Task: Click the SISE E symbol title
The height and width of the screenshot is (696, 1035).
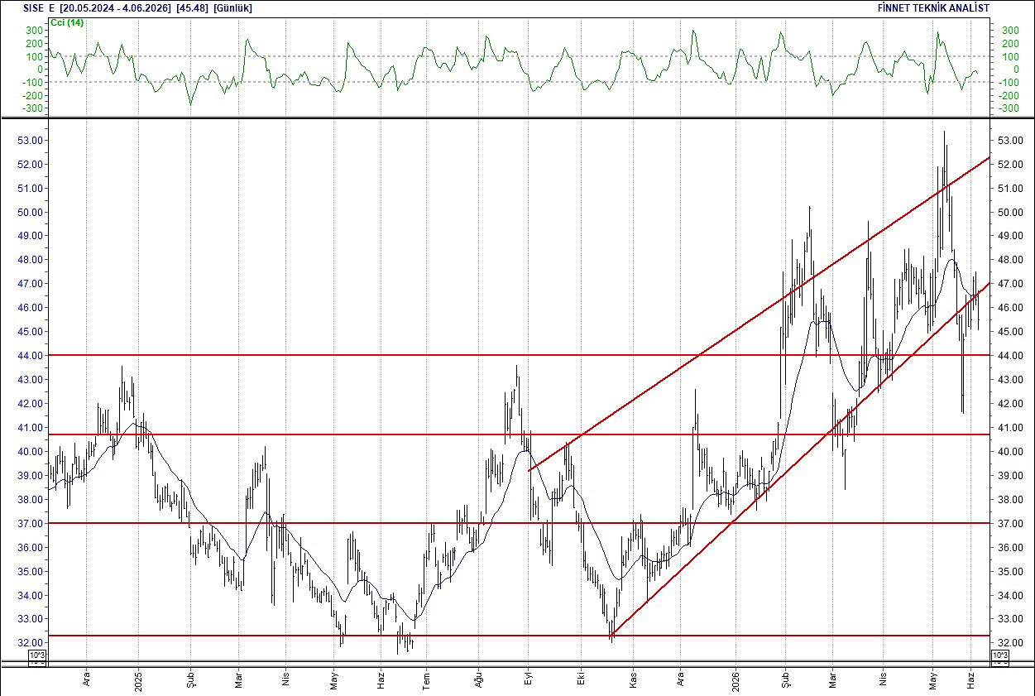Action: (39, 7)
